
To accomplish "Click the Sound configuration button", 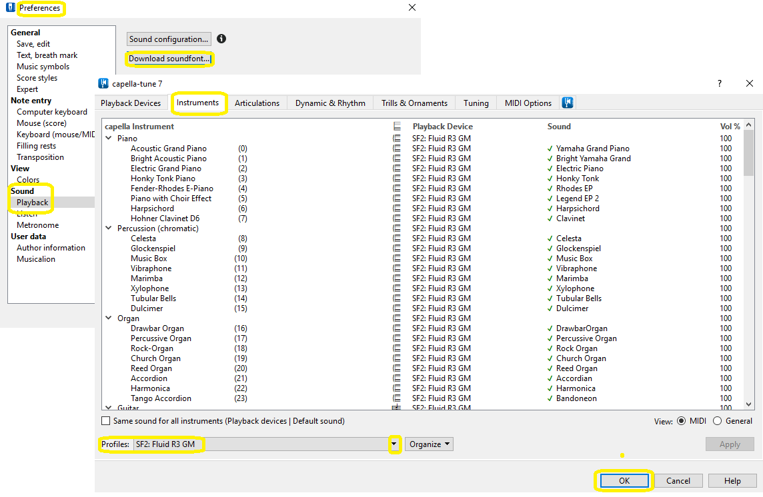I will (x=169, y=39).
